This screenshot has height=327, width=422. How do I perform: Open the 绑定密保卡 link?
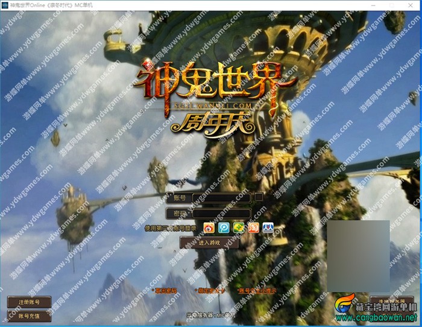pyautogui.click(x=211, y=291)
